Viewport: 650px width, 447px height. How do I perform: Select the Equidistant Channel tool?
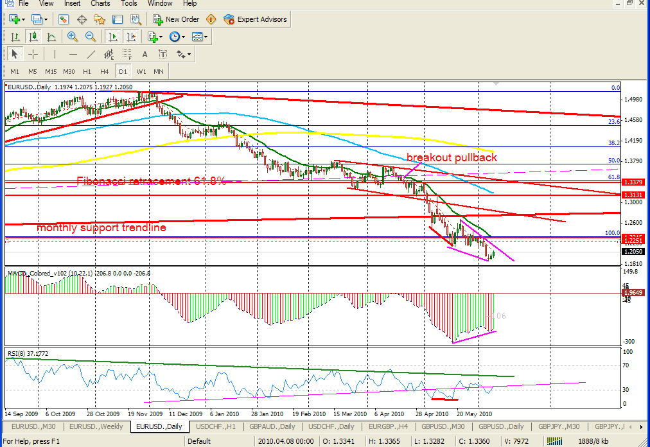(x=109, y=55)
